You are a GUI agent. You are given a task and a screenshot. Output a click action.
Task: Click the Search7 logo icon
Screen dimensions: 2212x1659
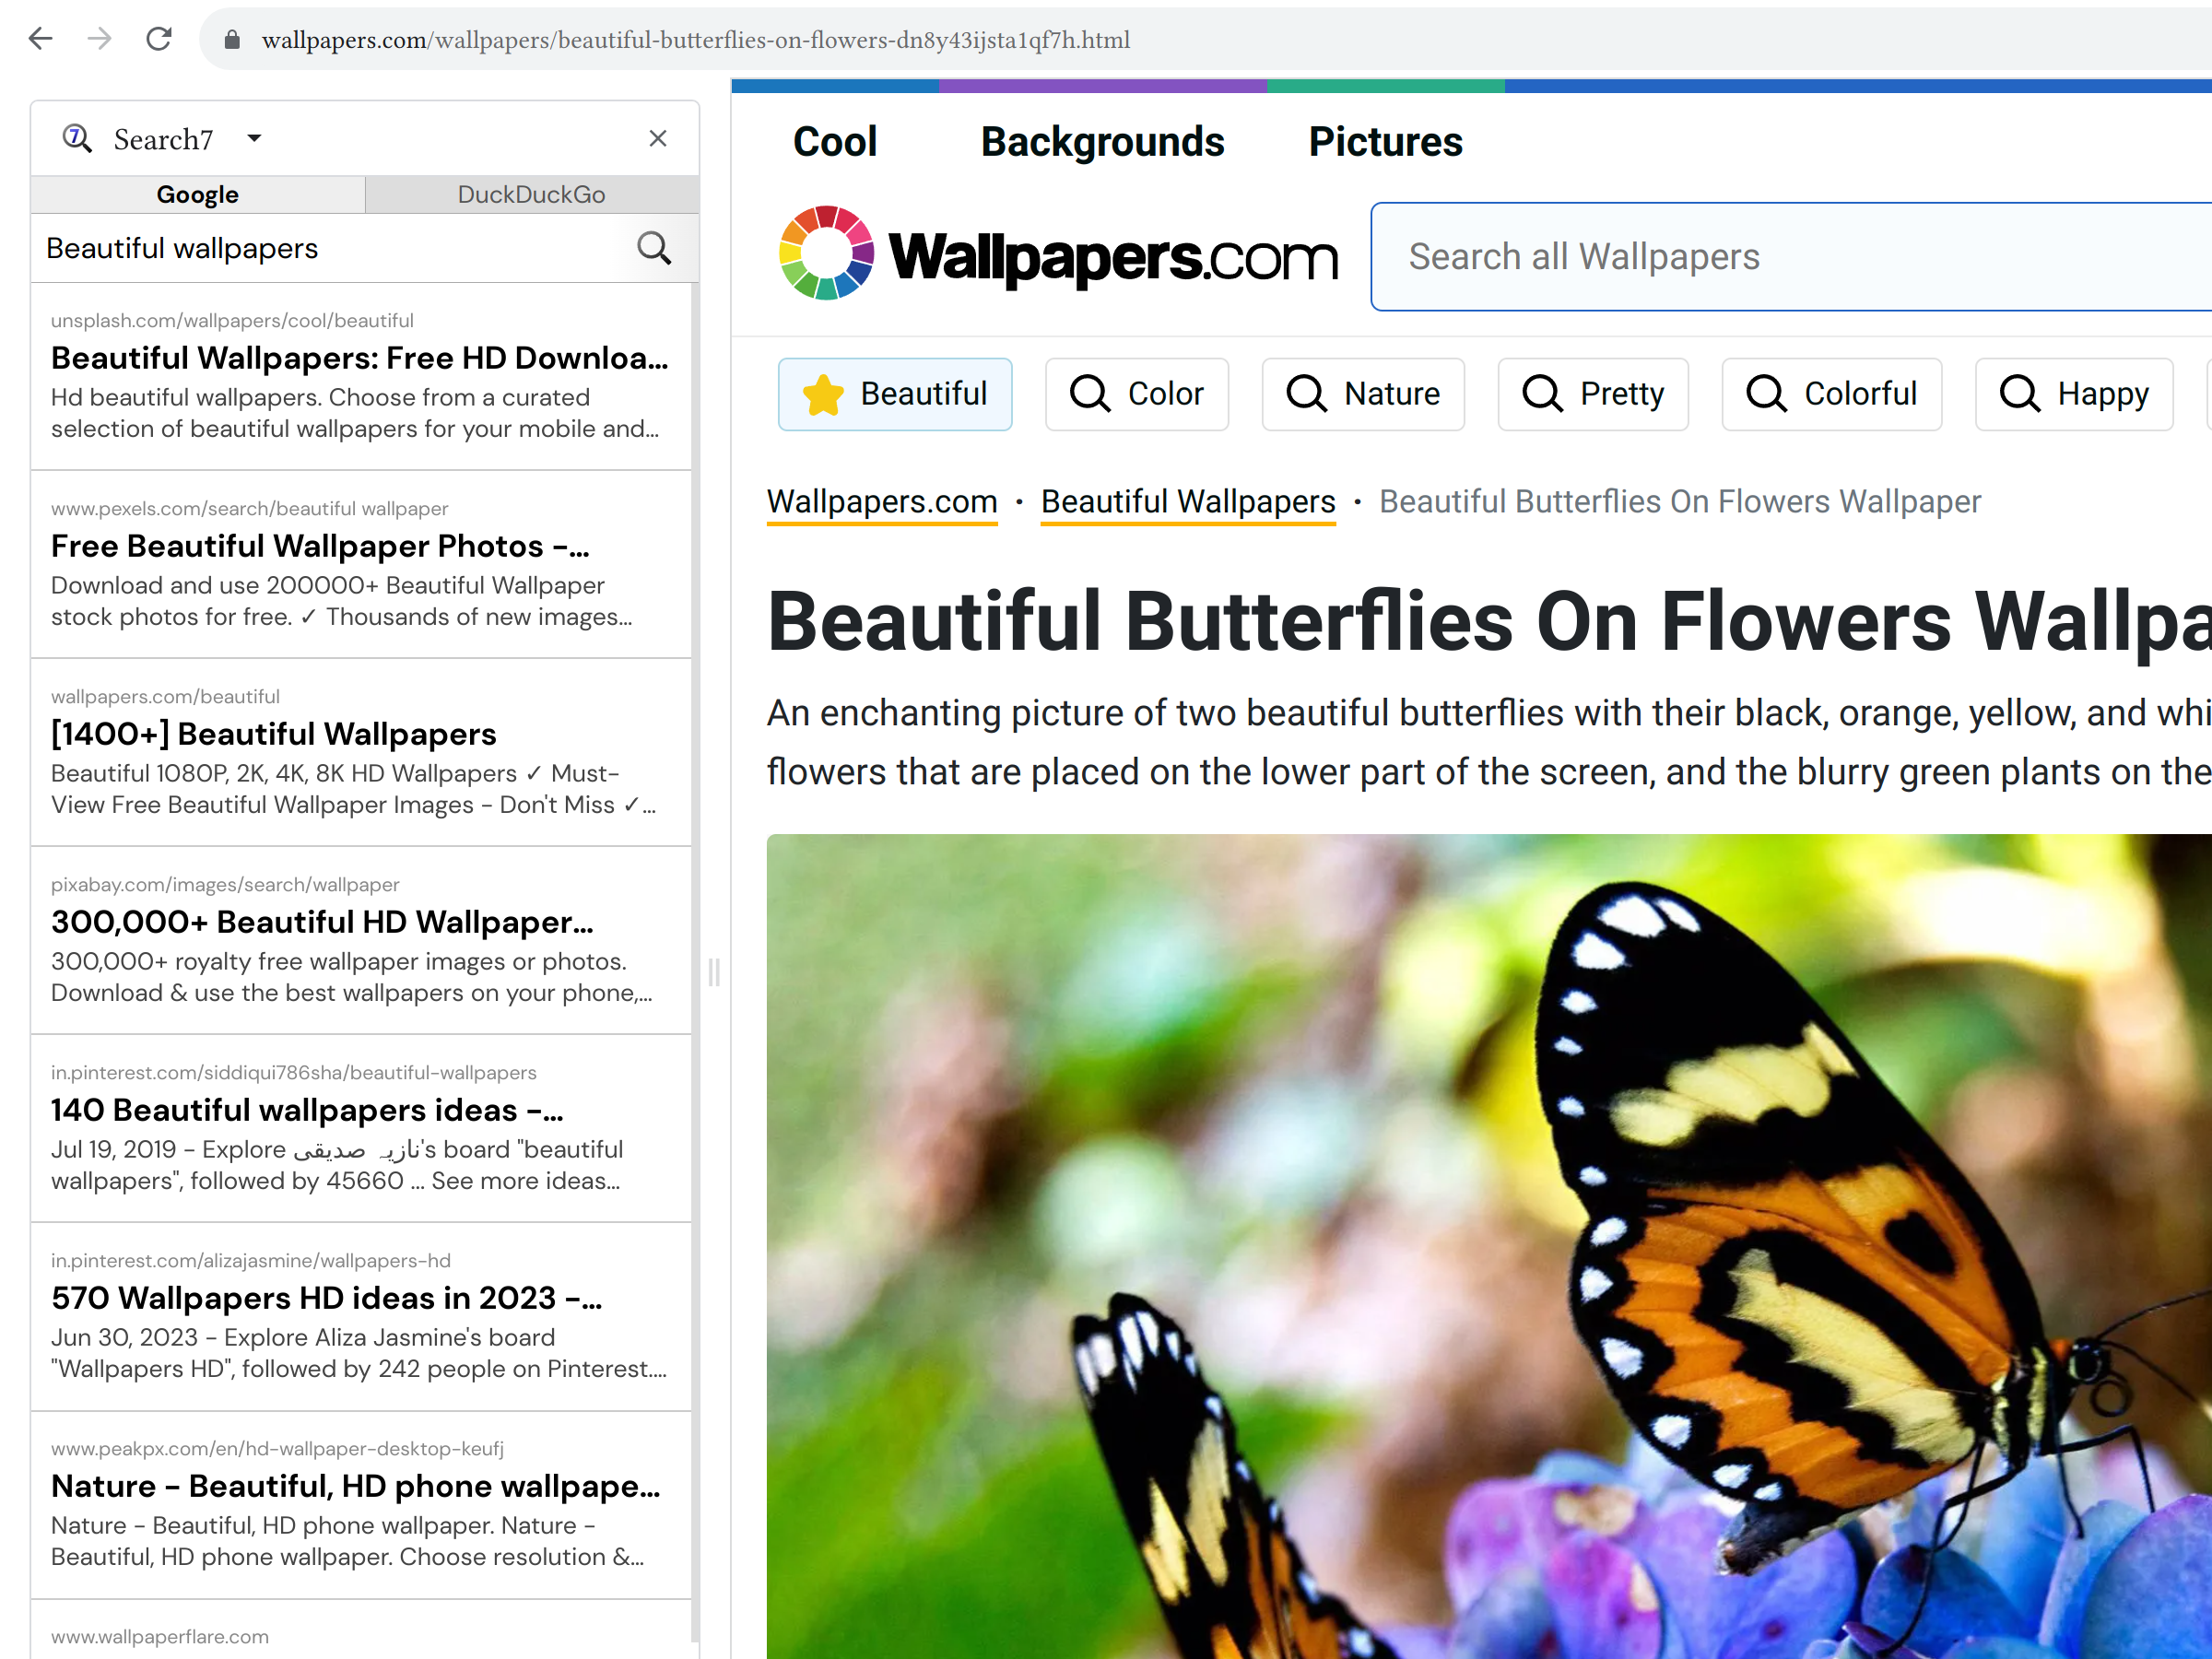[x=77, y=138]
